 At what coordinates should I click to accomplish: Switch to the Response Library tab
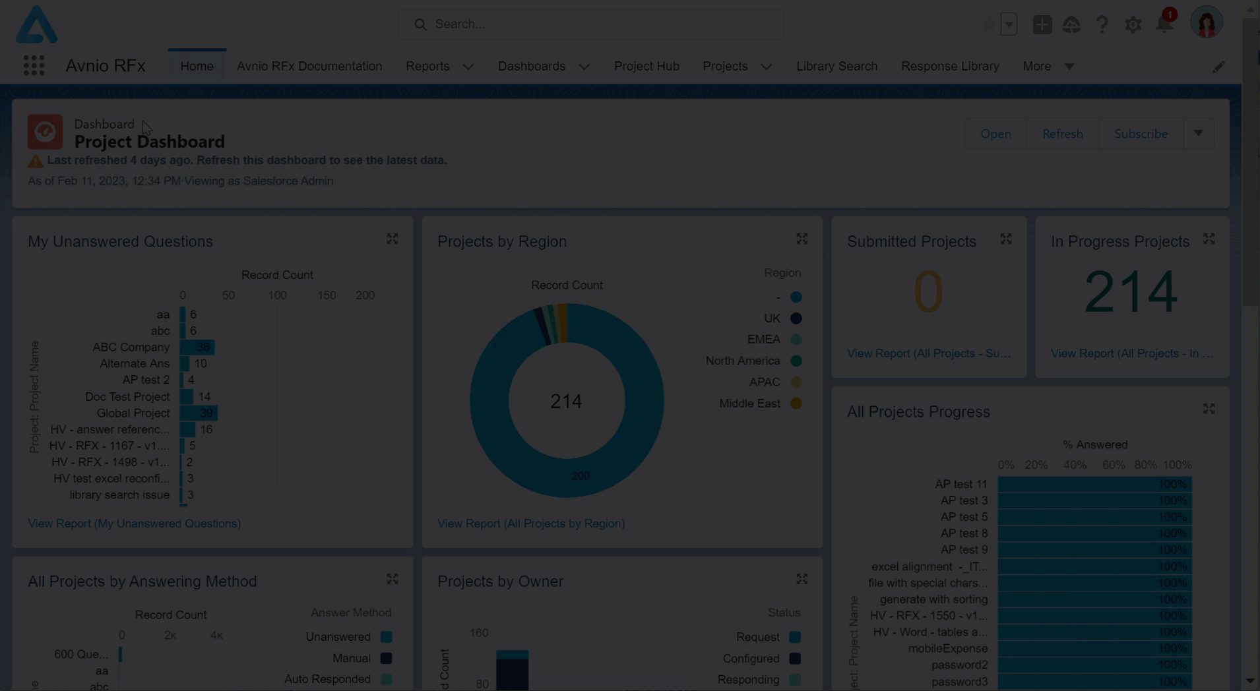(950, 67)
